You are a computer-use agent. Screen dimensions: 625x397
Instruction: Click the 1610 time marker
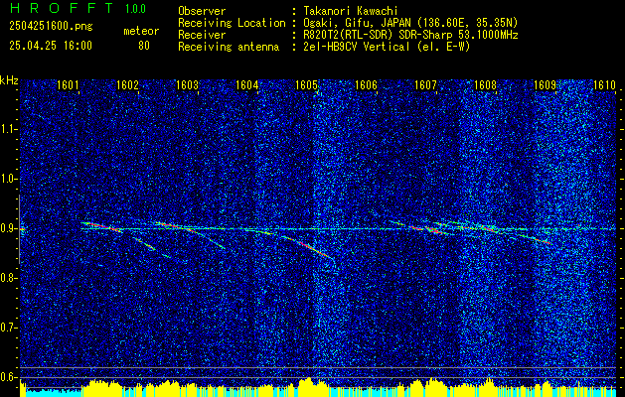tap(604, 85)
